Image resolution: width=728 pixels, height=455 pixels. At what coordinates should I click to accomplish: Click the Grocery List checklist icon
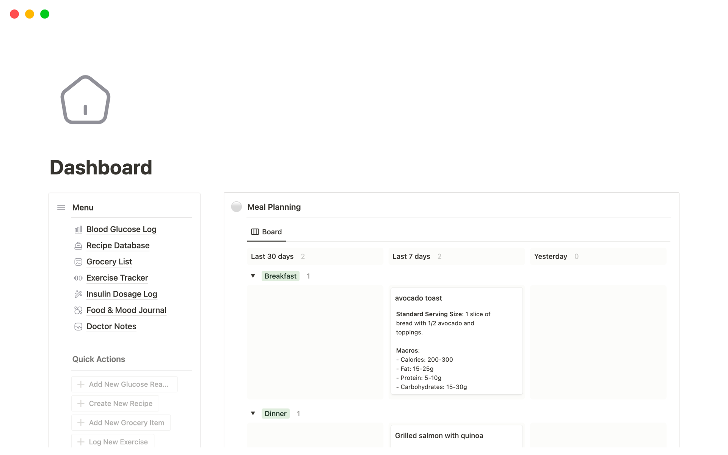pyautogui.click(x=78, y=262)
